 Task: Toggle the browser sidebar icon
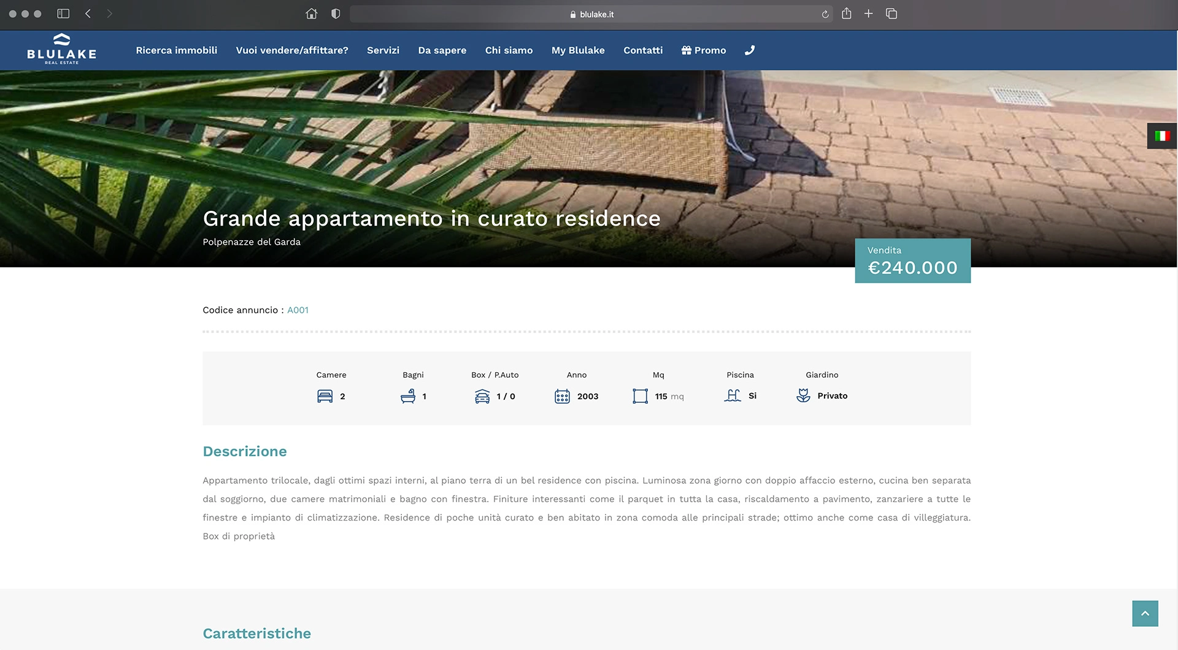tap(63, 13)
